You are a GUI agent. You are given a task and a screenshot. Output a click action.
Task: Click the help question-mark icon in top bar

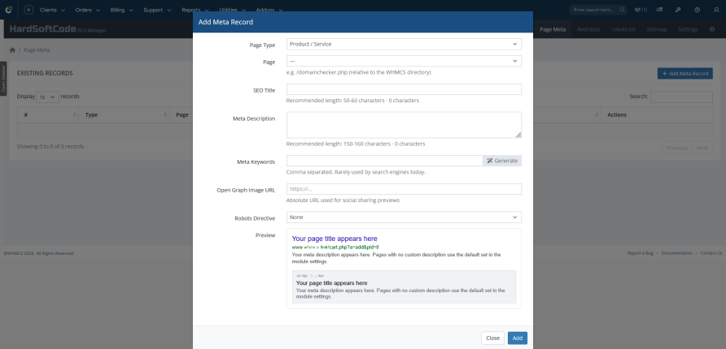coord(698,10)
